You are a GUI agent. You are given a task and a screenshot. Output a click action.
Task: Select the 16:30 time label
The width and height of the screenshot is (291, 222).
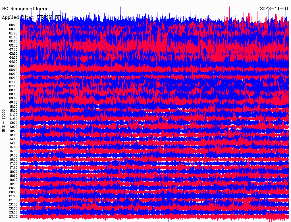[13, 160]
